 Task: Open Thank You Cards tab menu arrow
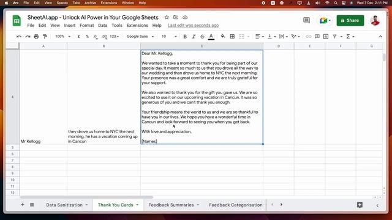137,205
